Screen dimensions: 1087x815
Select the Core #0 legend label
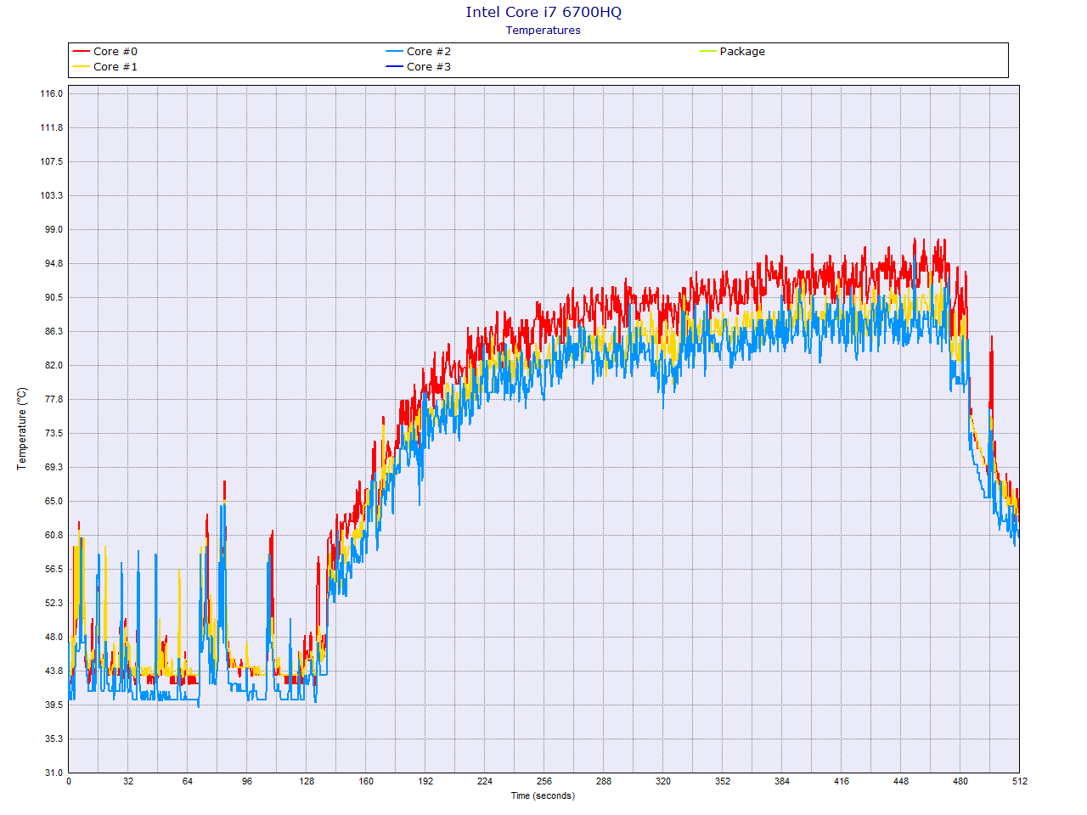point(115,52)
